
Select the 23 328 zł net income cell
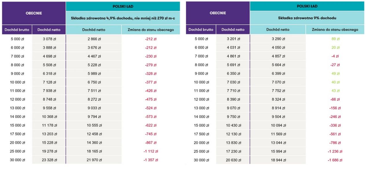49,160
